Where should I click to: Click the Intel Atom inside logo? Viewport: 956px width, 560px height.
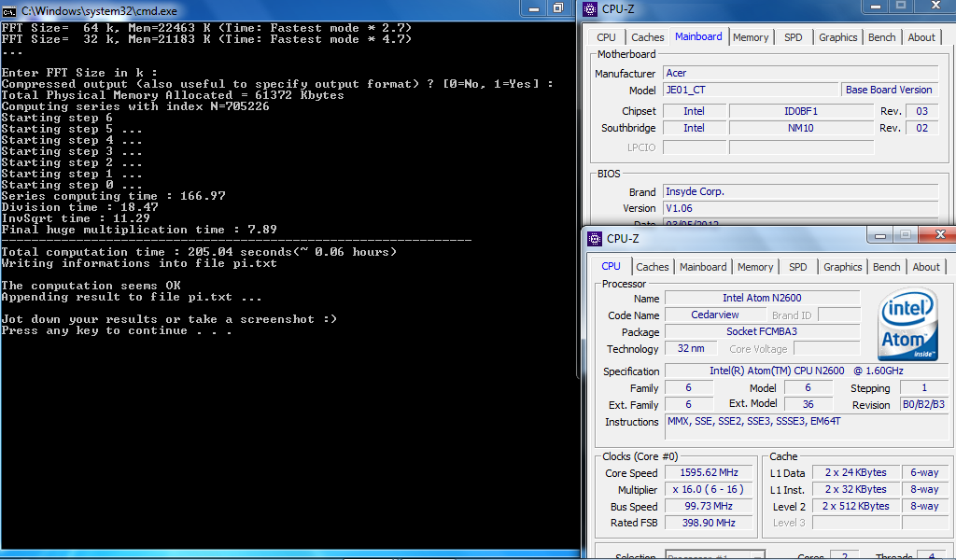click(x=908, y=324)
